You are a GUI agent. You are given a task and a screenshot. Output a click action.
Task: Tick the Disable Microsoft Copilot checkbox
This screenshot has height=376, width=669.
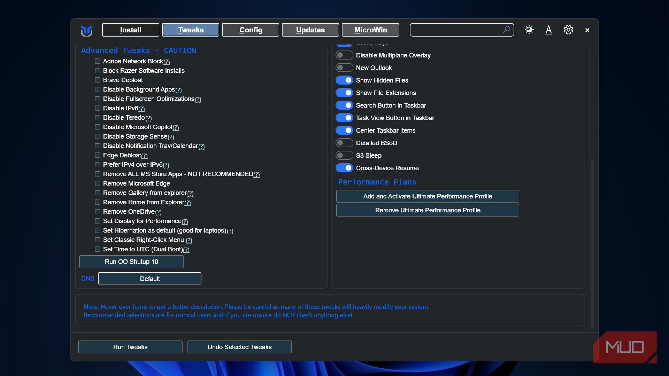click(98, 127)
